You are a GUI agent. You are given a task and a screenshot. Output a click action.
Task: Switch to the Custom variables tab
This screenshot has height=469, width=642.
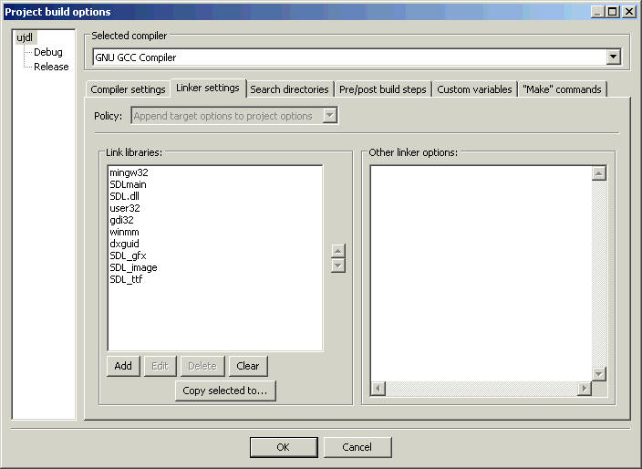click(x=474, y=89)
